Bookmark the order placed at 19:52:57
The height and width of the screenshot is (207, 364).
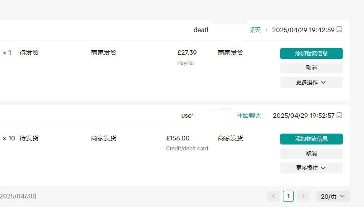click(x=339, y=115)
